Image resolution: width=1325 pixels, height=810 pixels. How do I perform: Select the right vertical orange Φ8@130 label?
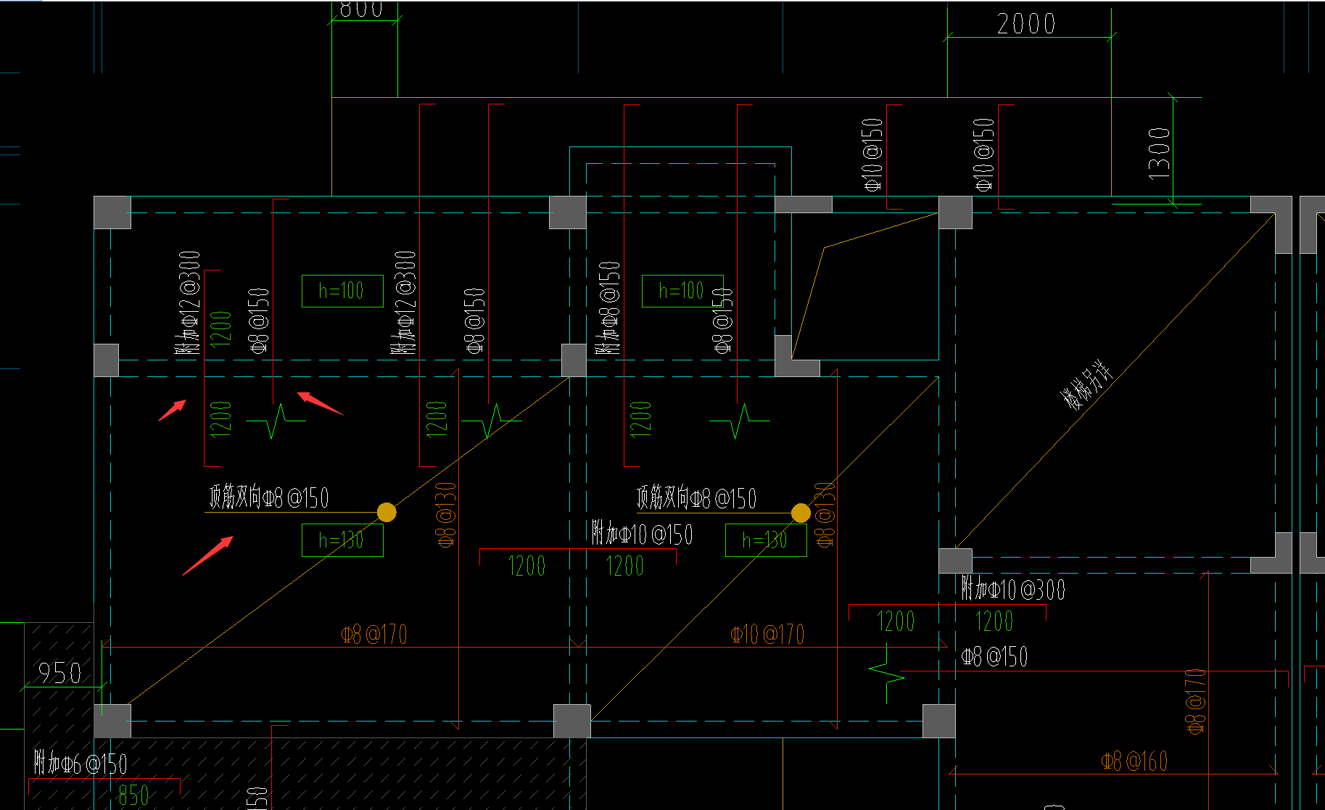825,514
